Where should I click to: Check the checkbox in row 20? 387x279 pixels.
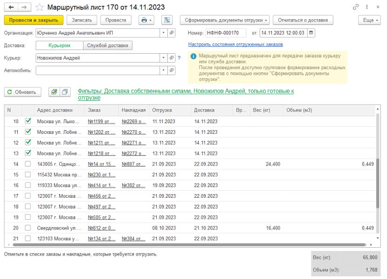28,228
